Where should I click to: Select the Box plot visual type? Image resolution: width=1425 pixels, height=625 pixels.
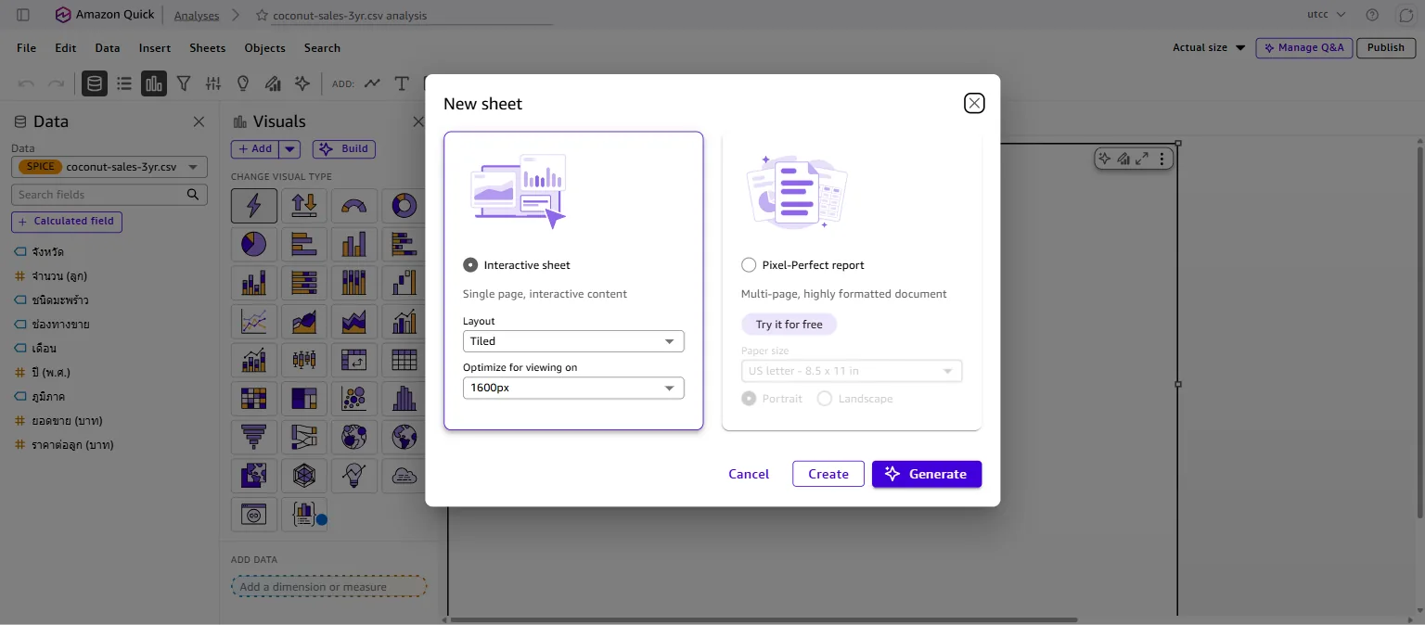tap(304, 360)
